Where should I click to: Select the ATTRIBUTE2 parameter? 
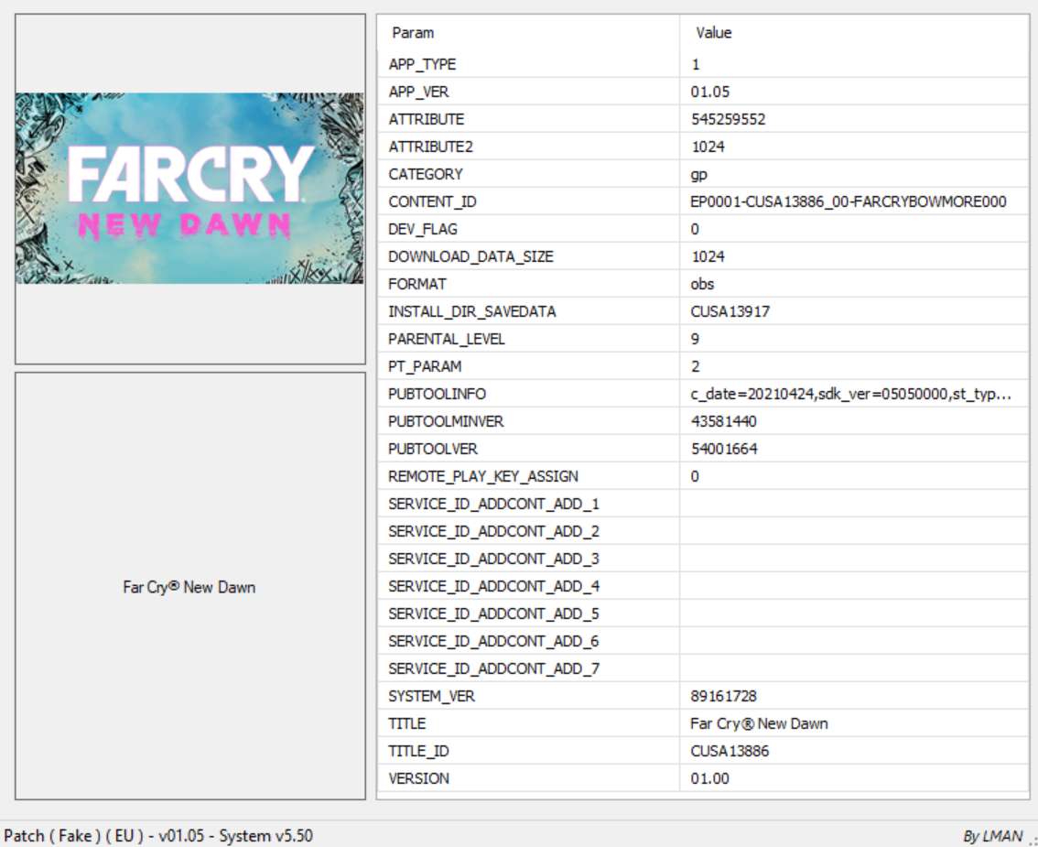point(430,147)
